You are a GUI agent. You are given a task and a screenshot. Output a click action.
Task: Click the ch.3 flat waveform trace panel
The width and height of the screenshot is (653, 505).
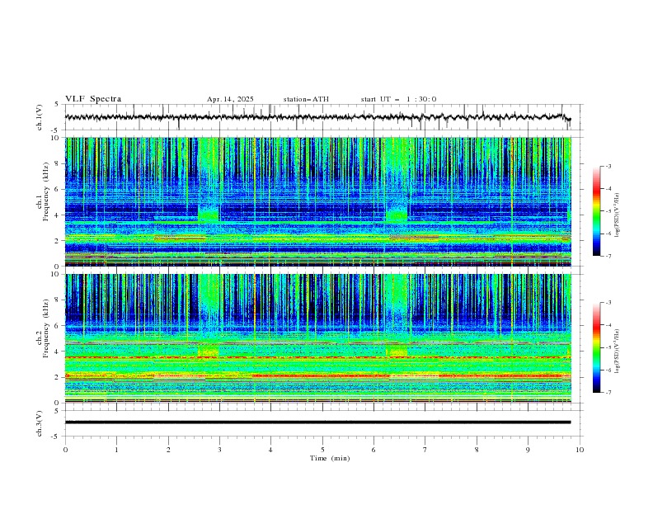click(324, 423)
